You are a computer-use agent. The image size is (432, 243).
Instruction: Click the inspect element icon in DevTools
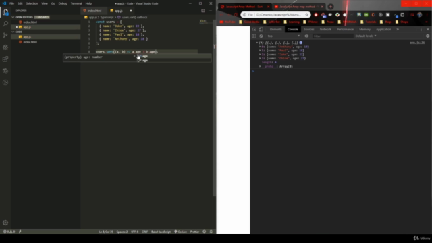[254, 29]
